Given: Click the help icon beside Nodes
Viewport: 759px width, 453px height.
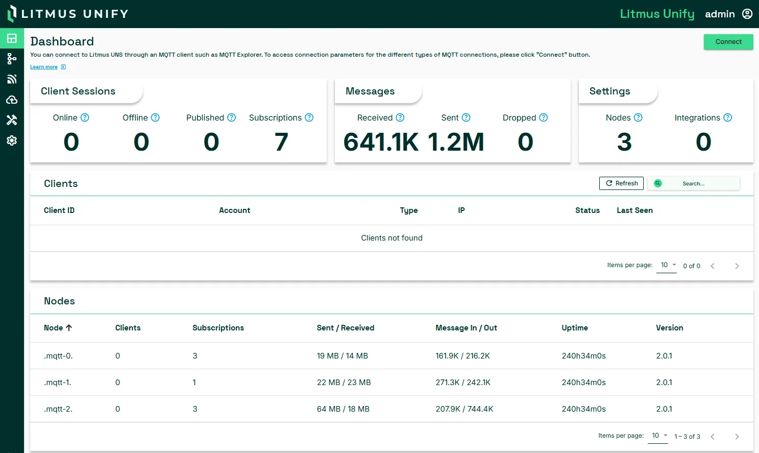Looking at the screenshot, I should tap(638, 117).
